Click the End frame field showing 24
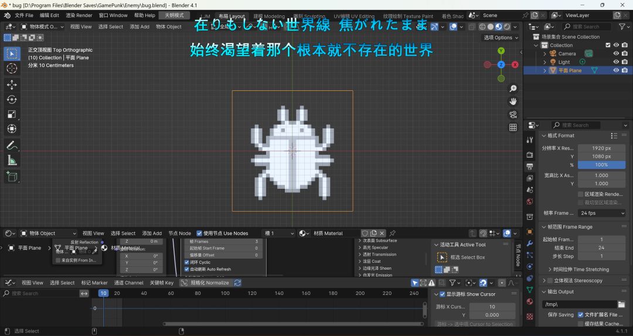 tap(601, 247)
